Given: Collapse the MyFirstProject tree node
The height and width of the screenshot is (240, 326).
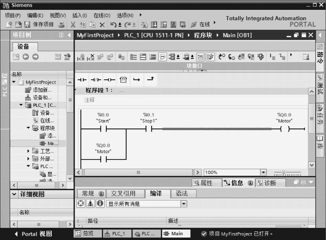Looking at the screenshot, I should coord(14,82).
